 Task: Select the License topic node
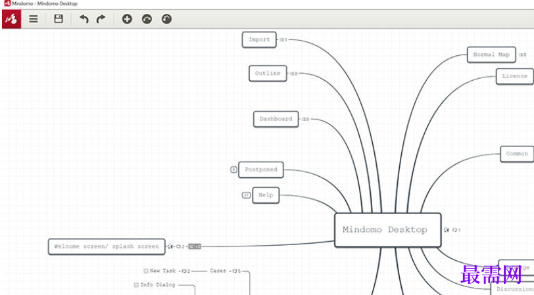pos(514,76)
